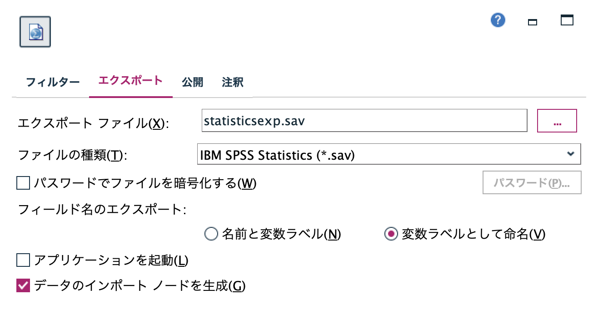Open the help via the question mark icon

[498, 20]
